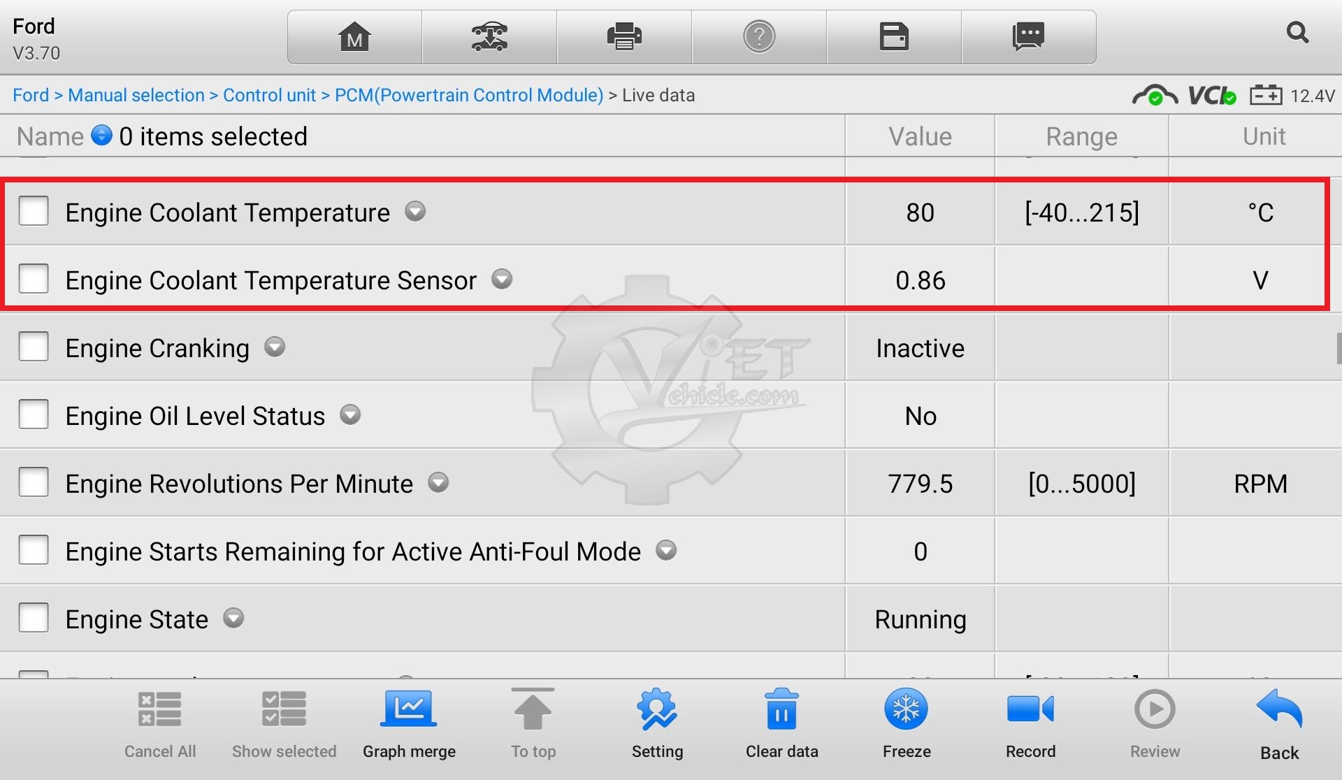This screenshot has width=1342, height=780.
Task: Open the help question mark icon
Action: pos(759,37)
